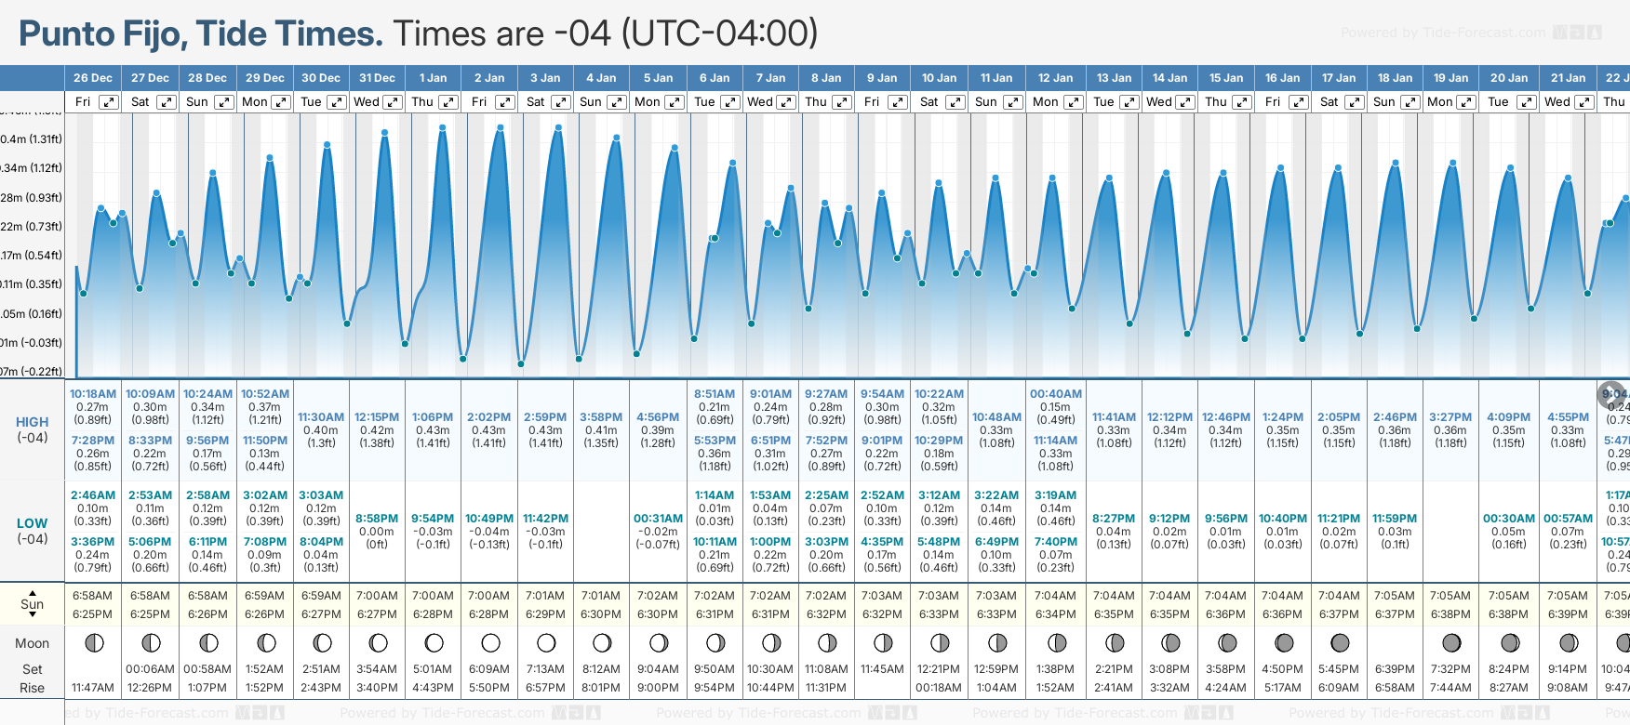Click the 8:58PM low tide on 31 Dec
The image size is (1630, 725).
click(377, 519)
